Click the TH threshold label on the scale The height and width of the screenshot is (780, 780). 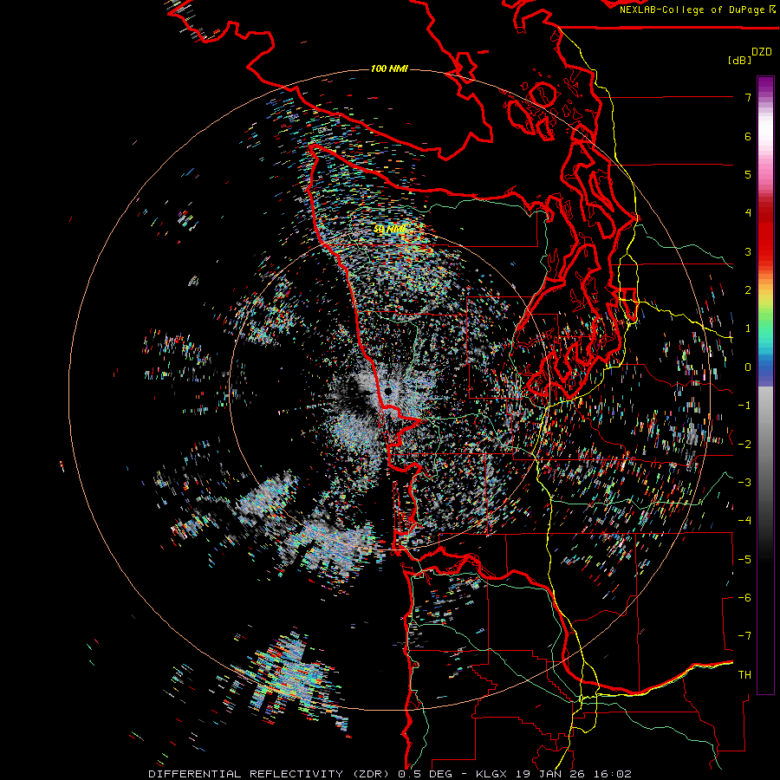point(744,675)
